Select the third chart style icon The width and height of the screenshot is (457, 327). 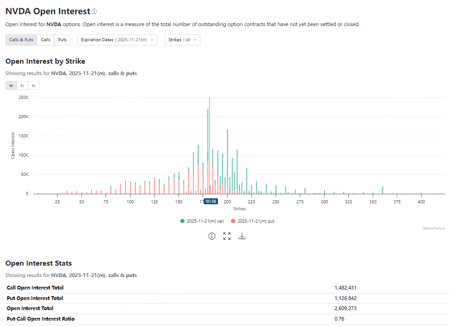click(x=33, y=85)
